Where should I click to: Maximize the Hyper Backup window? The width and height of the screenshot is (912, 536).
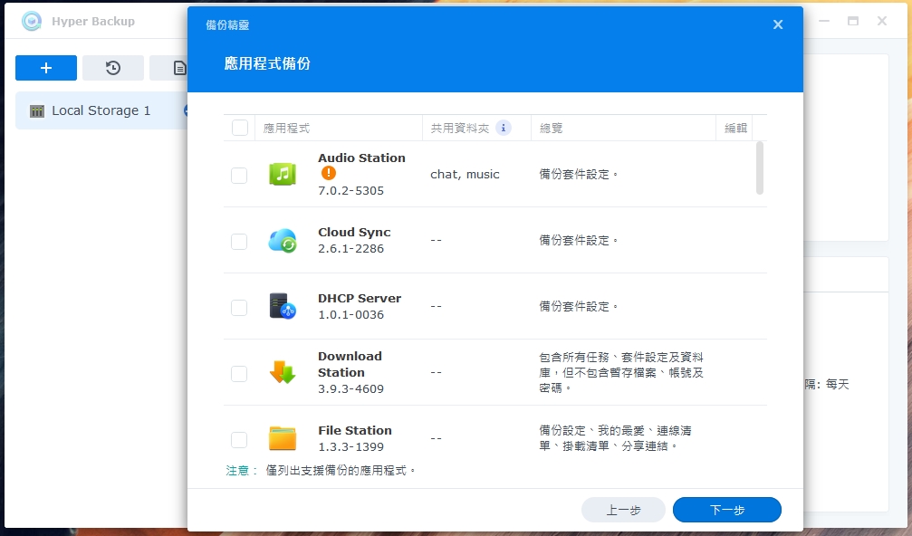pos(853,21)
